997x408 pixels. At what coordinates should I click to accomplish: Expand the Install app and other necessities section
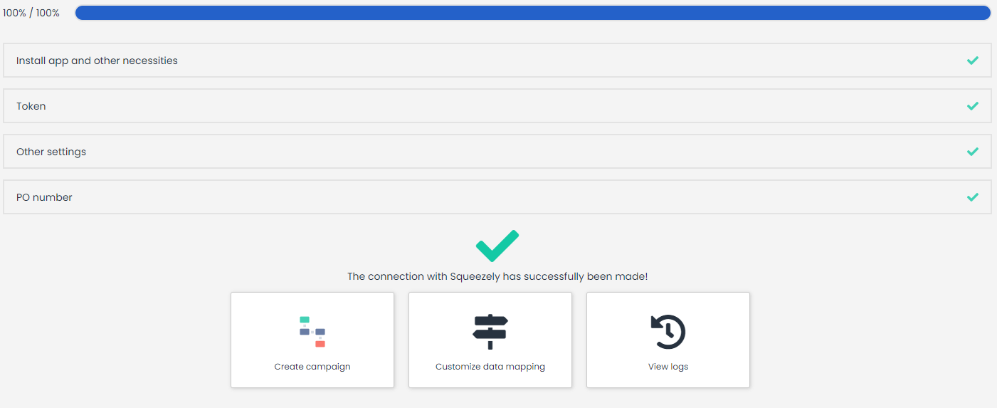point(497,61)
